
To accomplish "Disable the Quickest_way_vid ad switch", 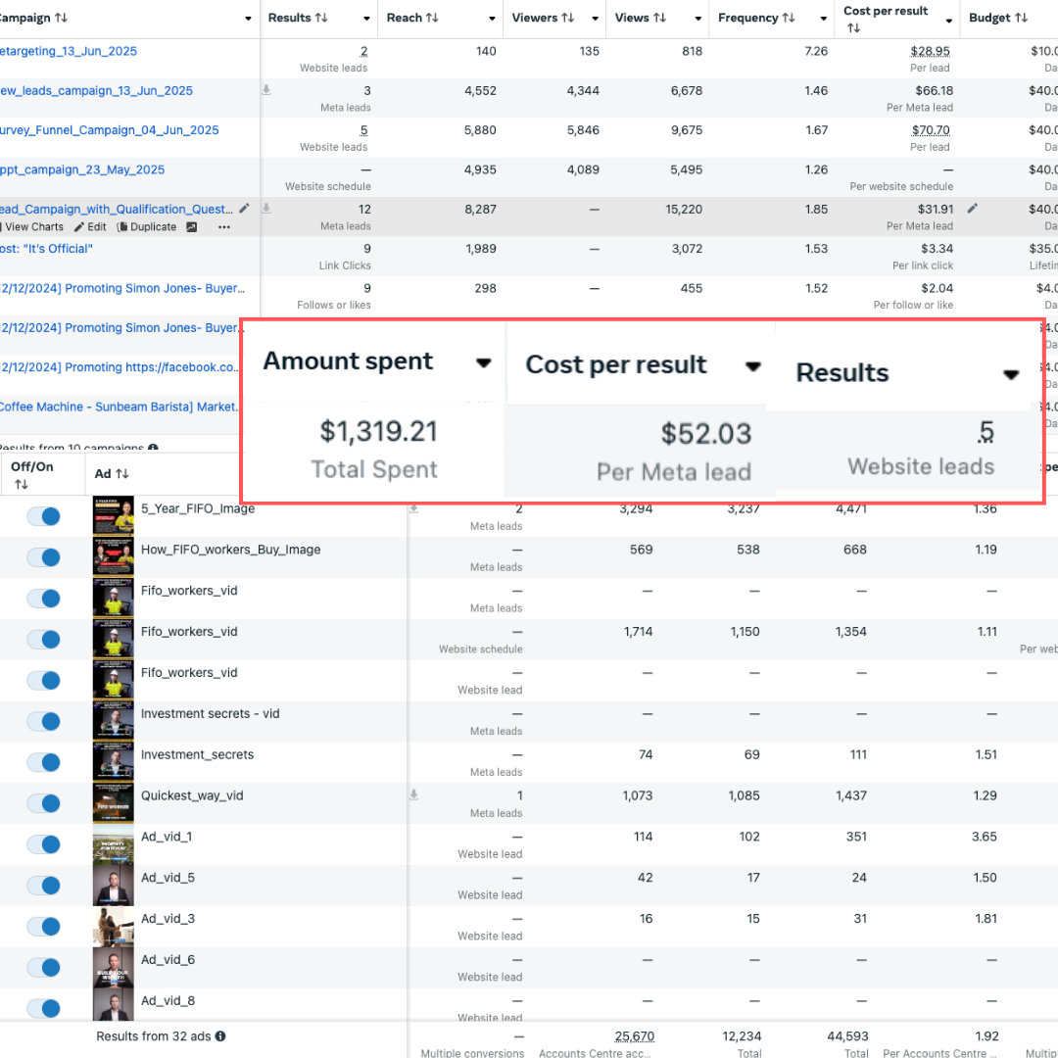I will click(43, 803).
